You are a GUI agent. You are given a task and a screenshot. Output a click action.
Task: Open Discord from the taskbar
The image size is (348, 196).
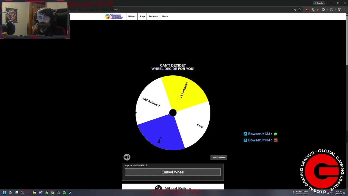click(41, 193)
